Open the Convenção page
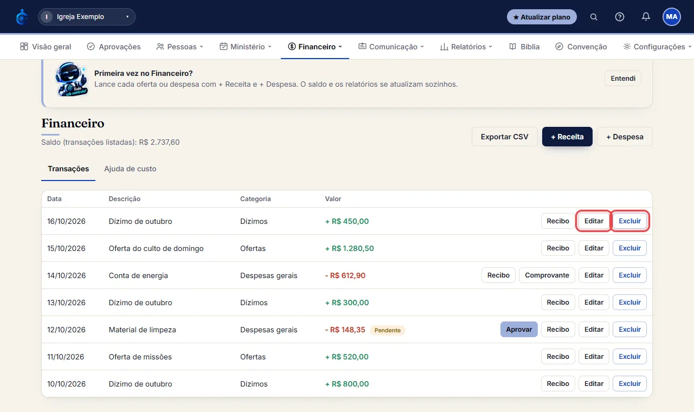 click(581, 47)
